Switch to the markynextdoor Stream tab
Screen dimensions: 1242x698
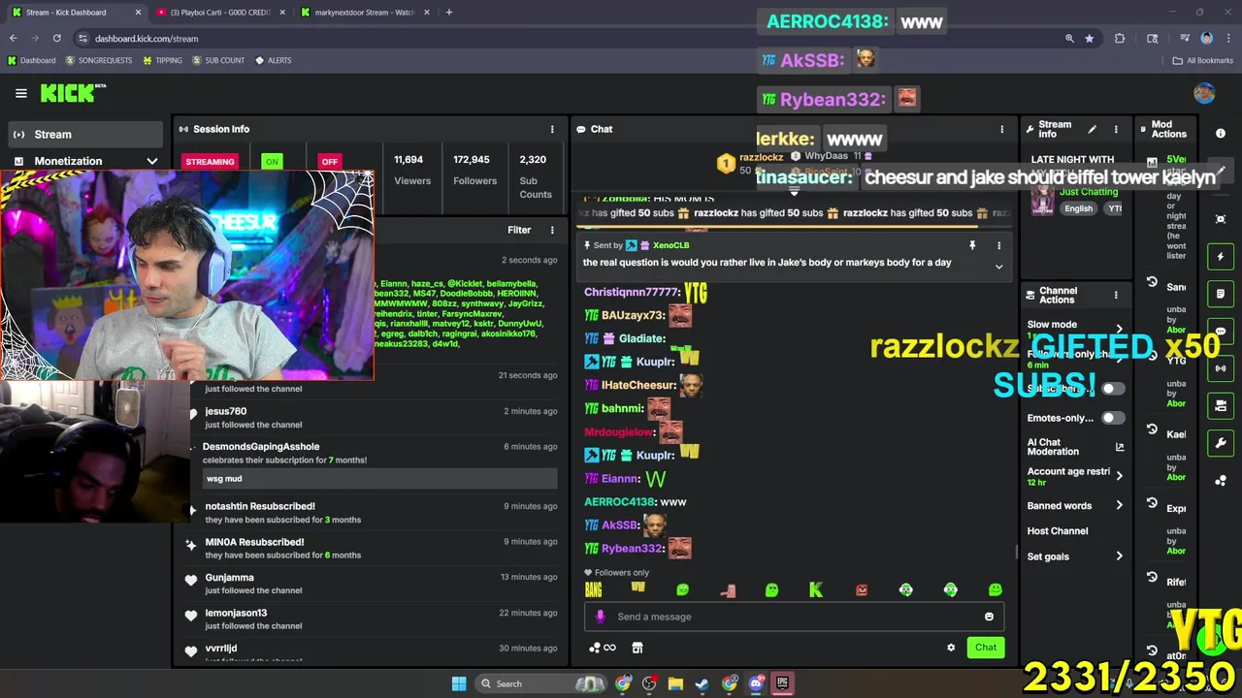tap(364, 13)
